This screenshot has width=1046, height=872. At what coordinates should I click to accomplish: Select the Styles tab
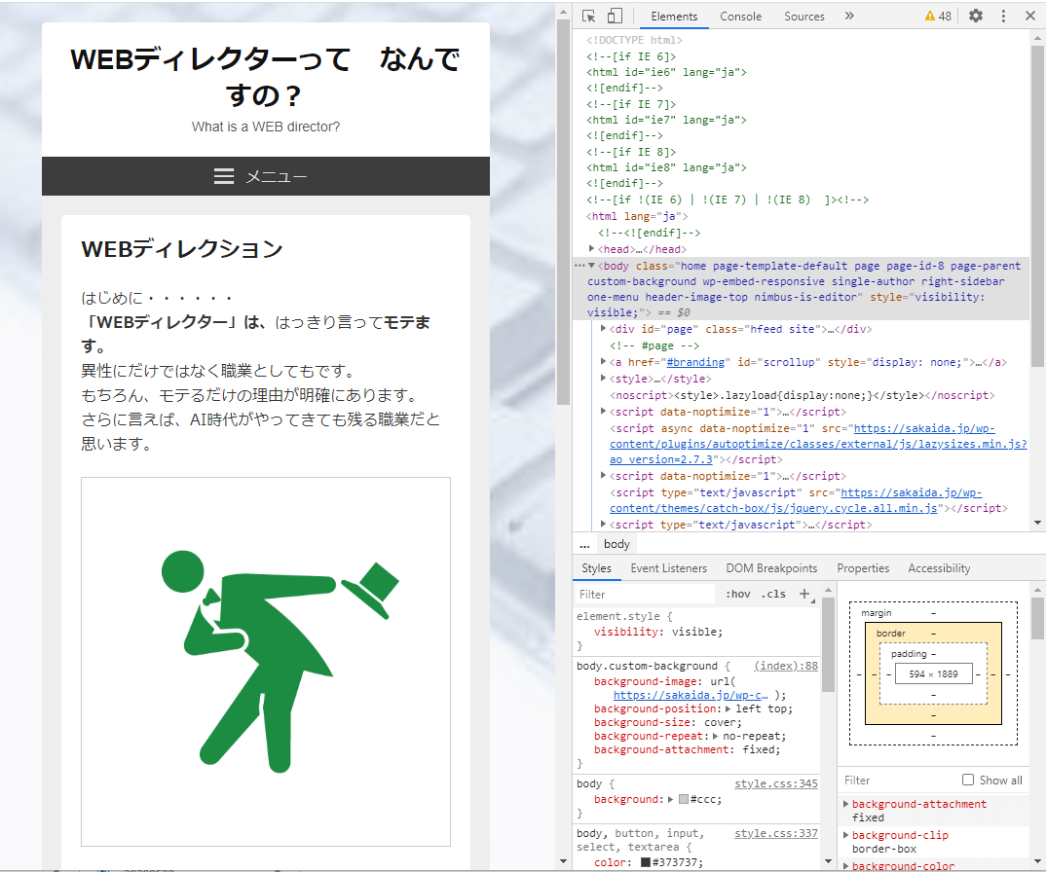[596, 568]
